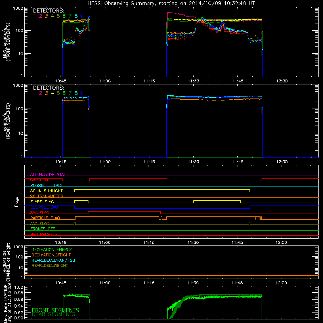323x323 pixels.
Task: Click the 0.98 tick on the livetime axis
Action: pyautogui.click(x=19, y=293)
